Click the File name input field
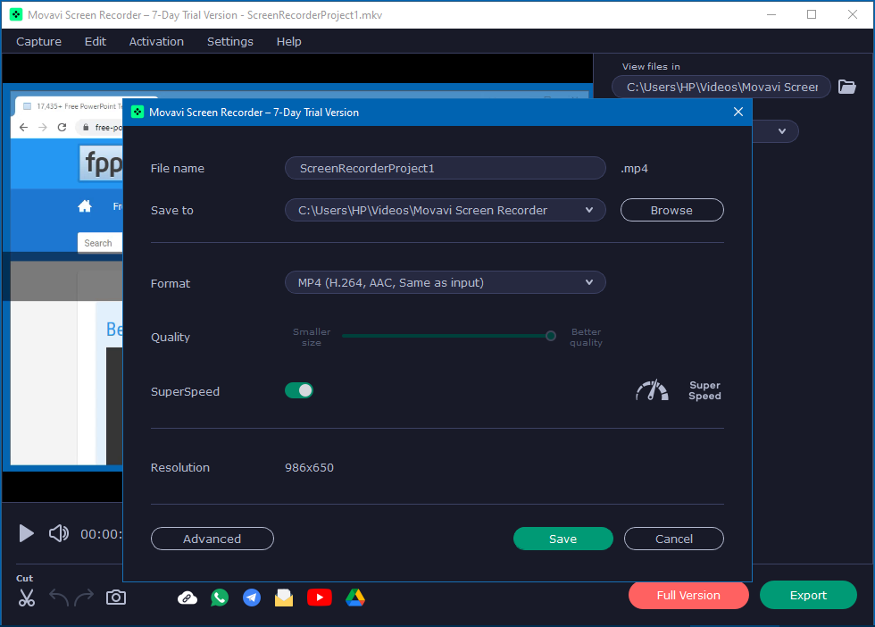The height and width of the screenshot is (627, 875). [446, 168]
